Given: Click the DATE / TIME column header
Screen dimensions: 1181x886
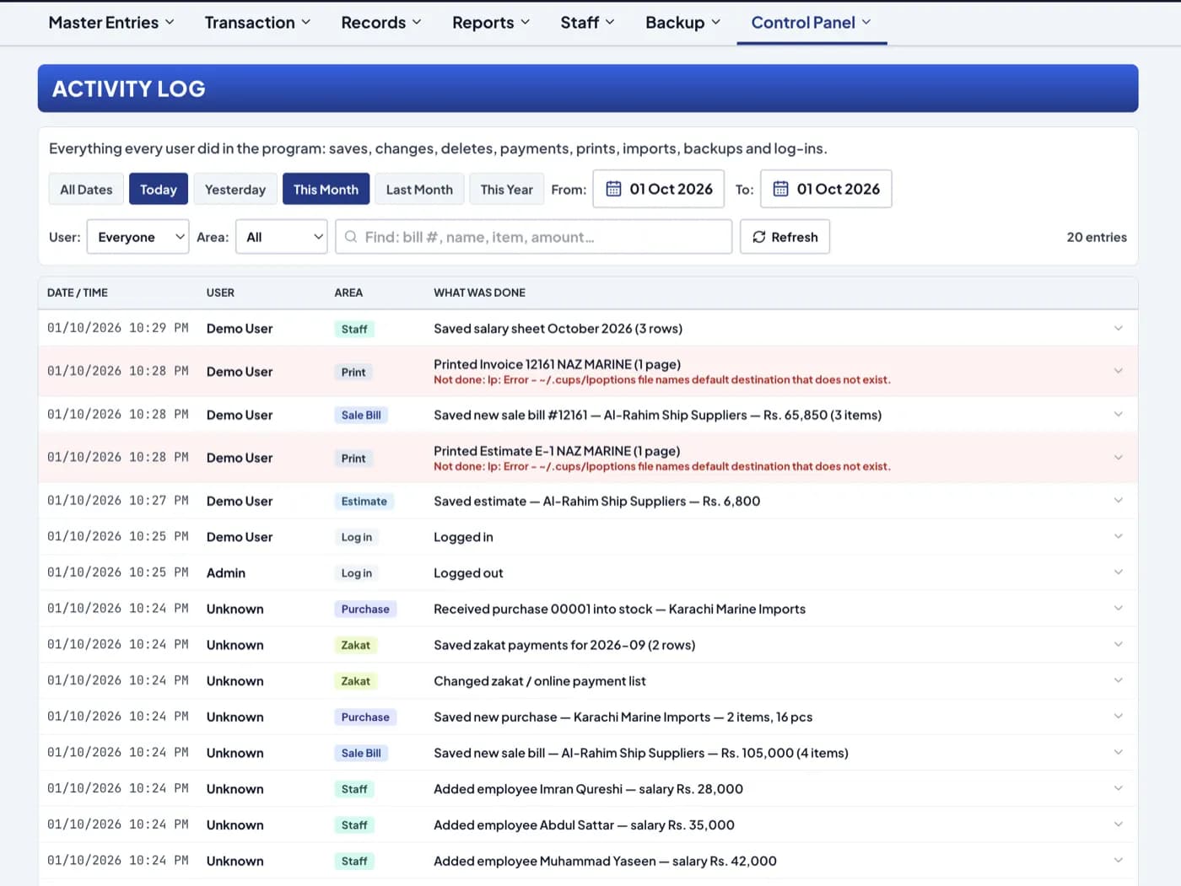Looking at the screenshot, I should (78, 293).
